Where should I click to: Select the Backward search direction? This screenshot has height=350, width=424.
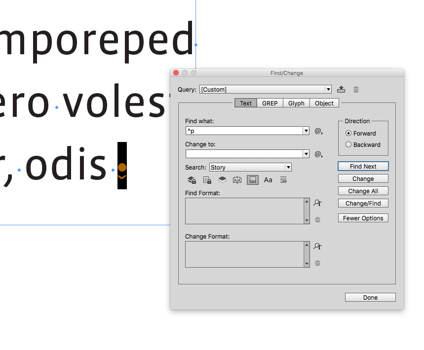click(348, 144)
